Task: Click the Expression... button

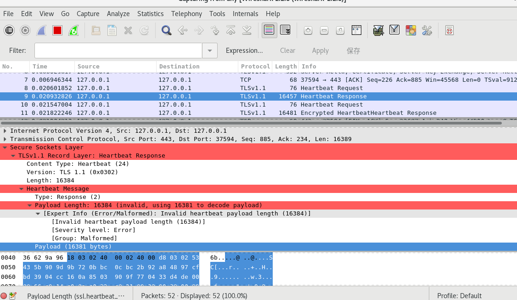Action: tap(244, 51)
